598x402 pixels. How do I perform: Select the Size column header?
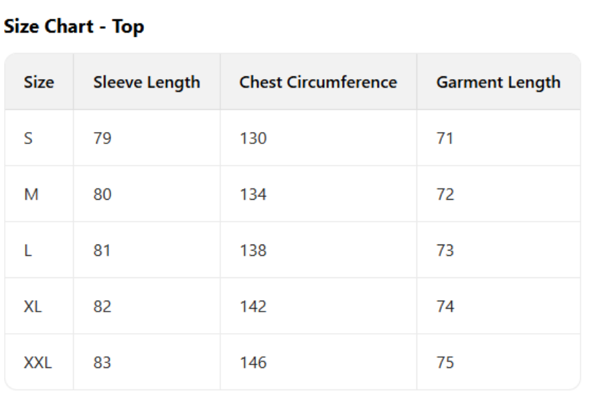[x=39, y=82]
